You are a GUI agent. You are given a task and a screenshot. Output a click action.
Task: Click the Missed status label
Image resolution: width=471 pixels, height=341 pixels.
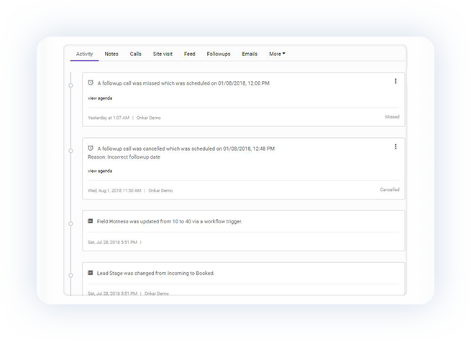click(392, 117)
